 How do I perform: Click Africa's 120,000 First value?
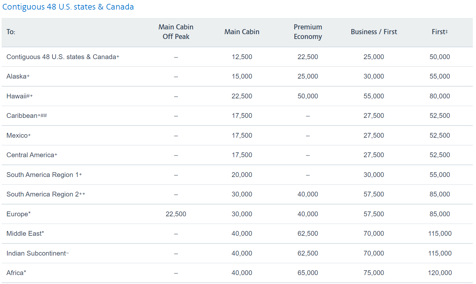click(440, 273)
